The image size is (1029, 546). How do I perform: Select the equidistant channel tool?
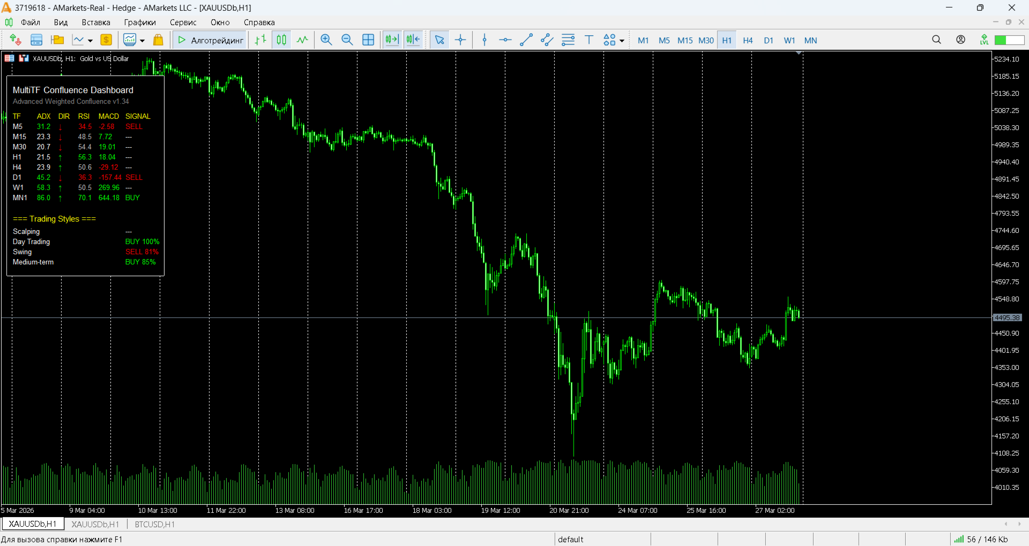coord(547,40)
